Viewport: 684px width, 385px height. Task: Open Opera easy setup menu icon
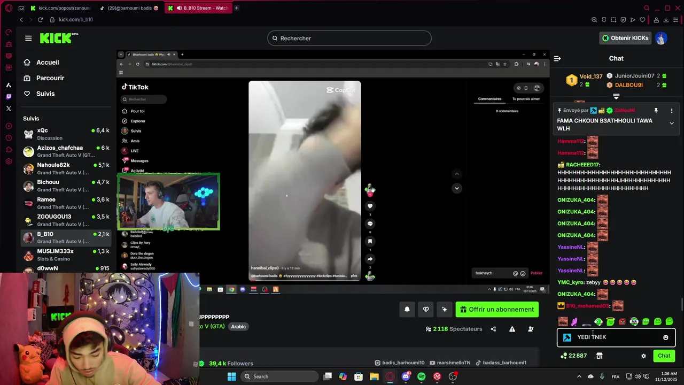[x=676, y=20]
